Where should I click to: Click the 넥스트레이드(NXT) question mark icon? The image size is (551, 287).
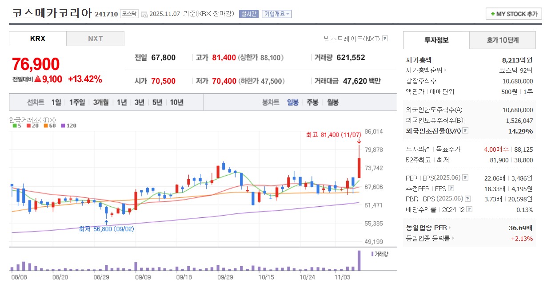385,39
